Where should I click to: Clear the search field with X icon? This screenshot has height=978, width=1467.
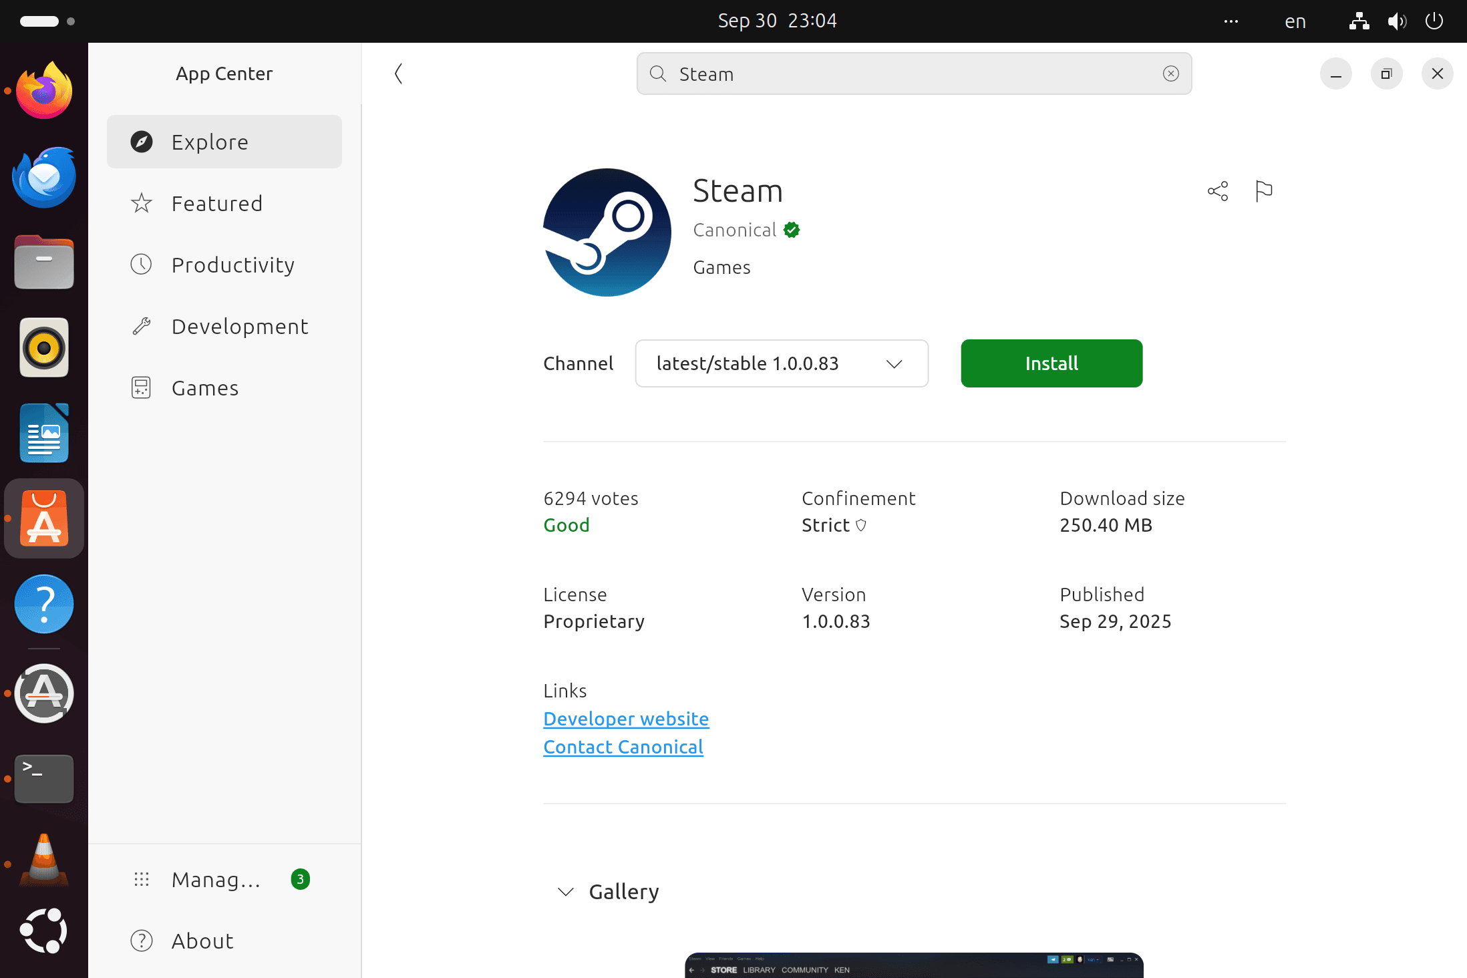point(1170,73)
